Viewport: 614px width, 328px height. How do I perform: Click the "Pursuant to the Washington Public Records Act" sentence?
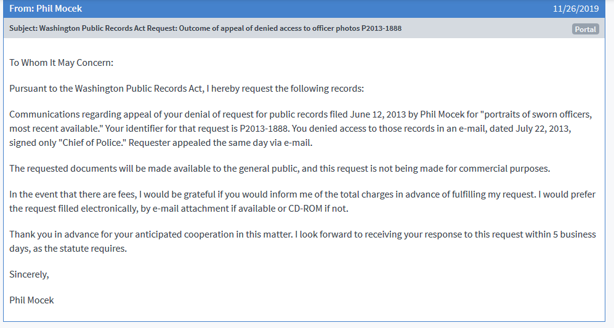[x=187, y=89]
